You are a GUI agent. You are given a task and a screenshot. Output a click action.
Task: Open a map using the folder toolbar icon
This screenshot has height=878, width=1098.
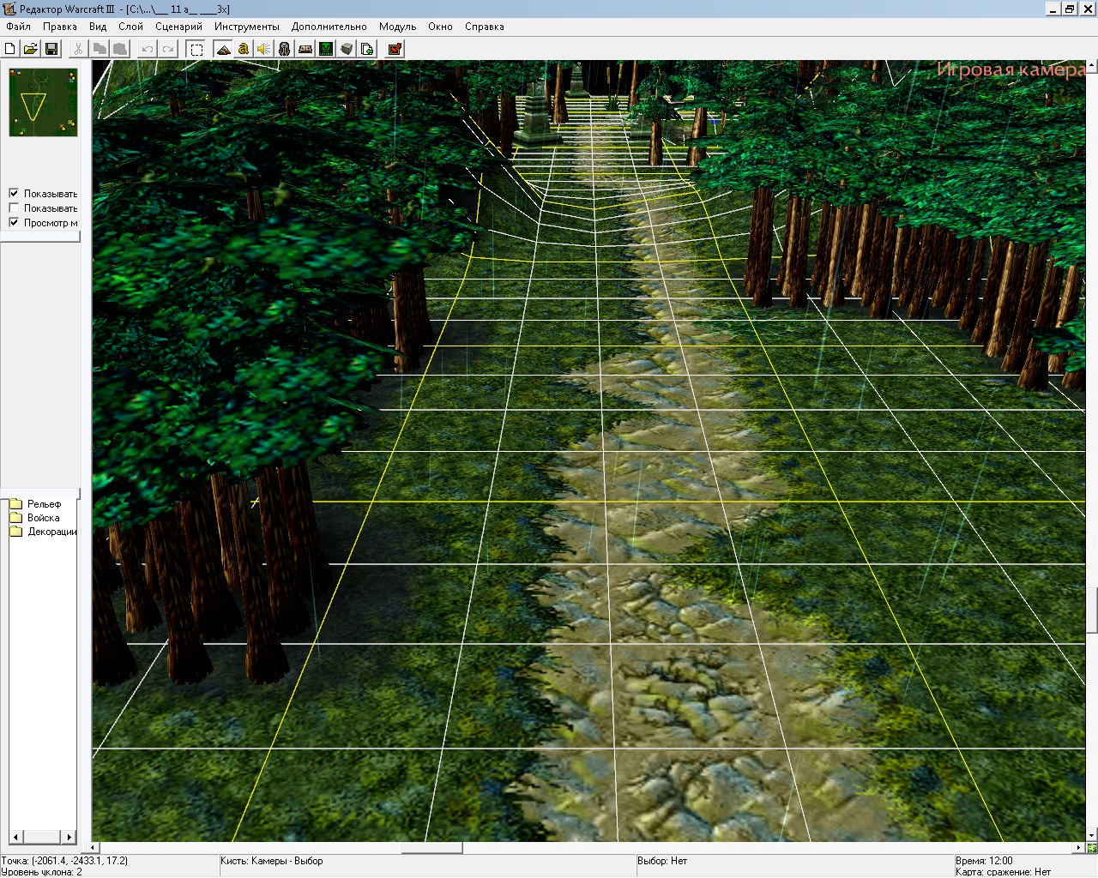click(30, 49)
